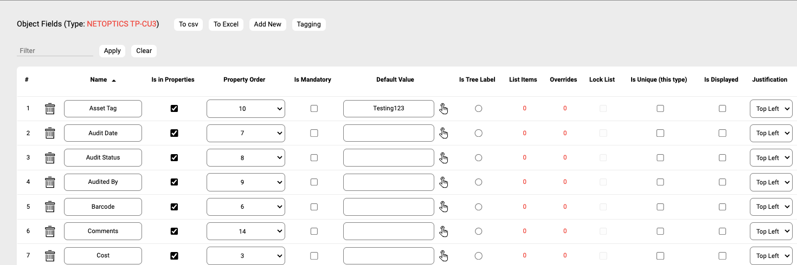Click hand pointer icon next to Testing123
The height and width of the screenshot is (265, 797).
(444, 109)
